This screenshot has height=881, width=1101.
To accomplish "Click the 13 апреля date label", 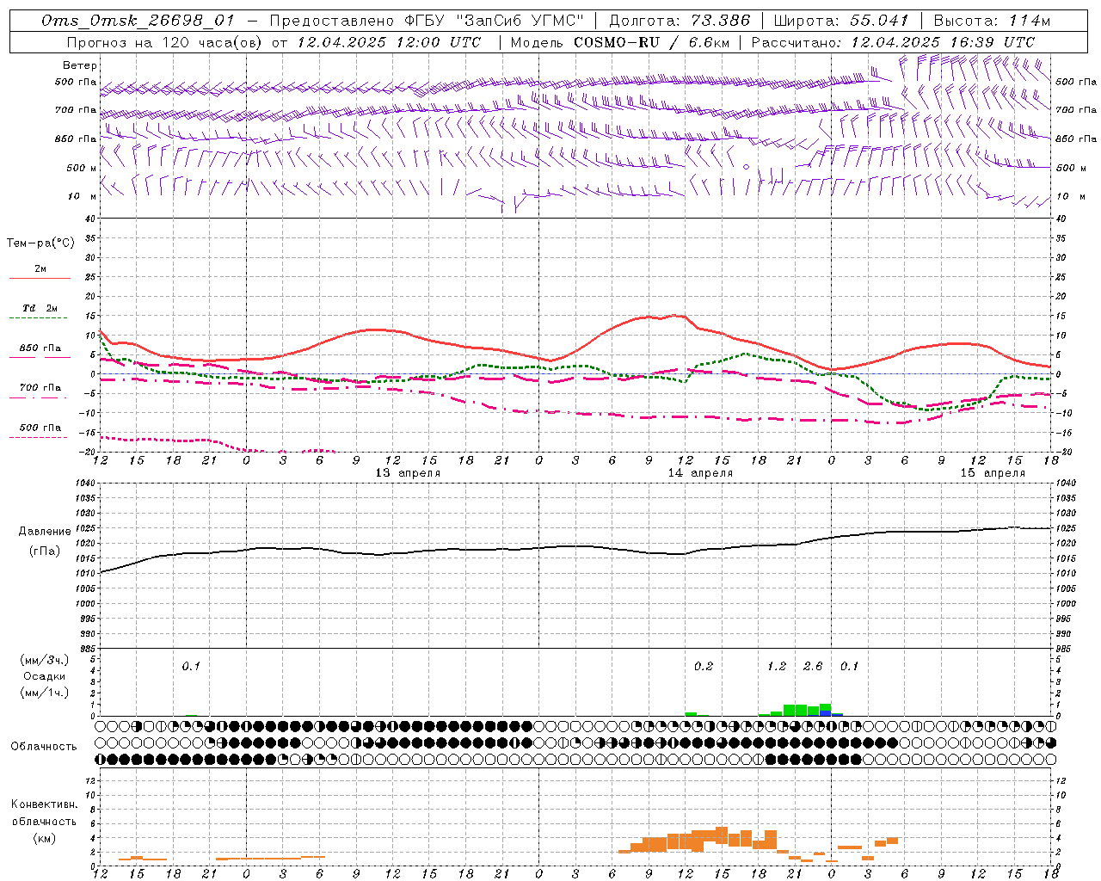I will pos(408,473).
